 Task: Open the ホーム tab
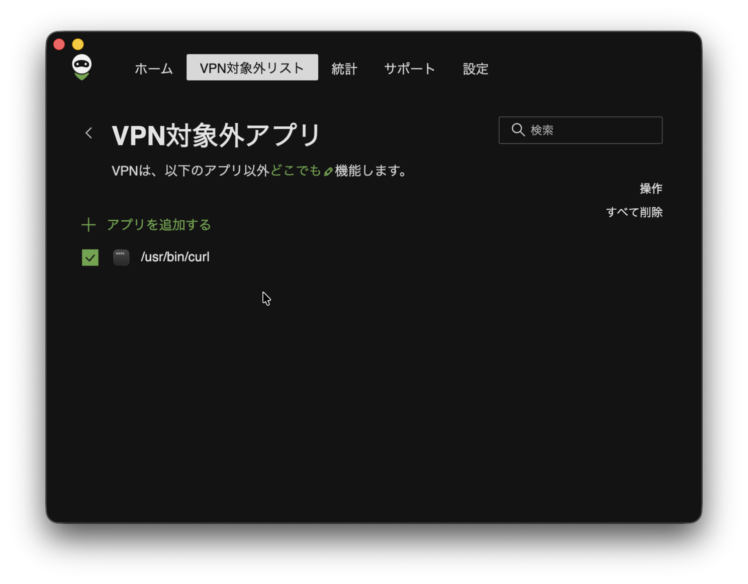click(x=153, y=68)
